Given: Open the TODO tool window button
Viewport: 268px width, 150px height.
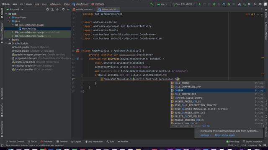Looking at the screenshot, I should (33, 142).
